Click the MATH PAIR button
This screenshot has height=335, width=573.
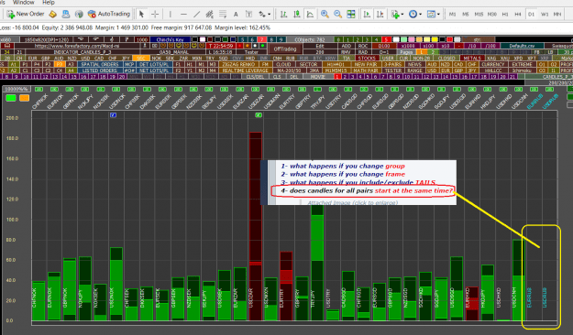coord(366,70)
